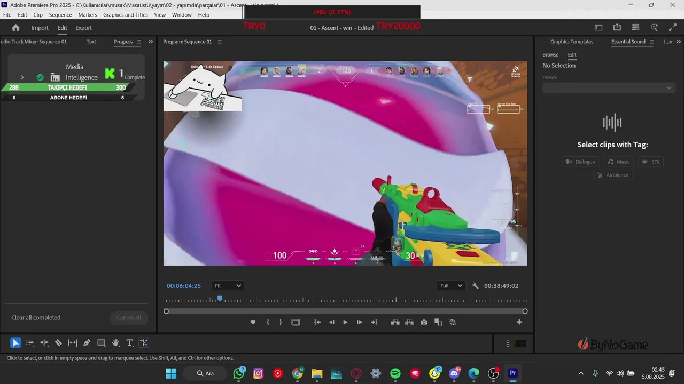
Task: Click the Mark In brace button
Action: (268, 322)
